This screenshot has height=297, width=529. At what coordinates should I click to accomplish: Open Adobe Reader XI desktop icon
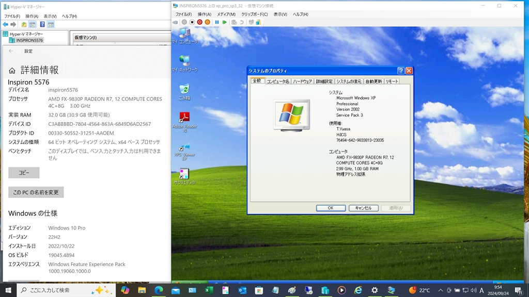(x=184, y=117)
